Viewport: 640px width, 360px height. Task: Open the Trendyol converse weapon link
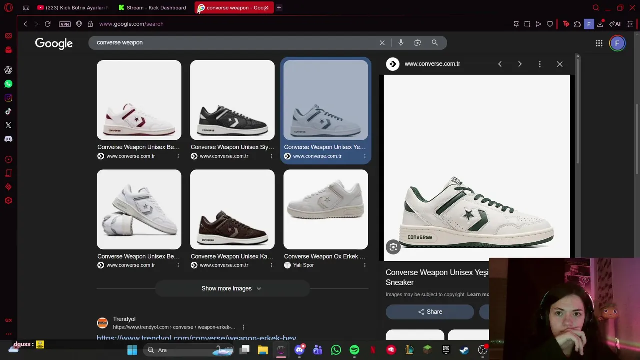[x=196, y=338]
